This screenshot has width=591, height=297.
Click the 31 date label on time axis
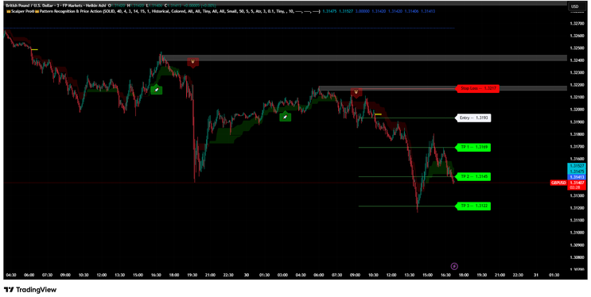pos(535,276)
